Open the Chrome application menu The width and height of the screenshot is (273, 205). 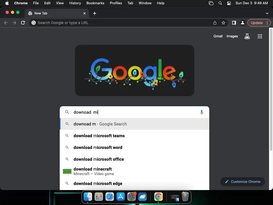tap(21, 3)
